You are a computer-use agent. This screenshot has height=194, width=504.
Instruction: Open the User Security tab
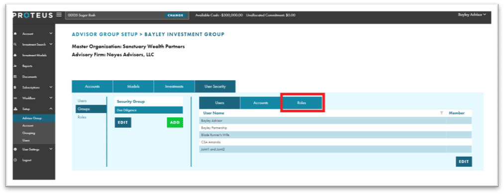click(215, 87)
